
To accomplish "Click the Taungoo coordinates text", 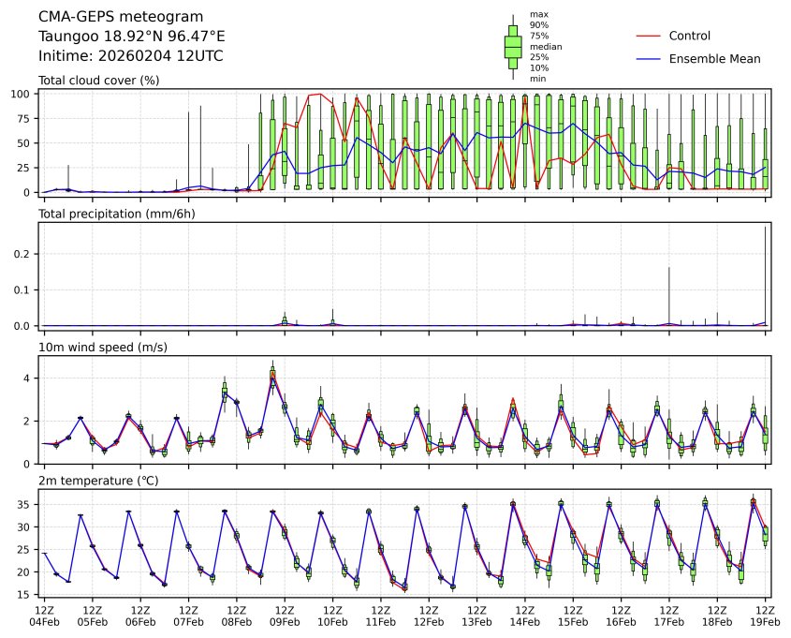I will pyautogui.click(x=131, y=37).
